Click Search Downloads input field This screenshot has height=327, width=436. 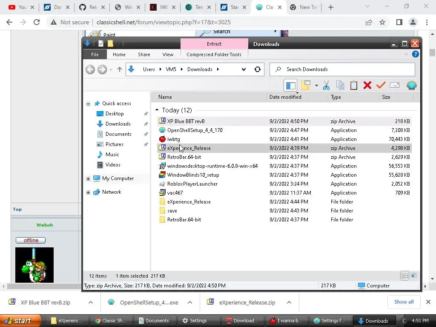tap(342, 69)
